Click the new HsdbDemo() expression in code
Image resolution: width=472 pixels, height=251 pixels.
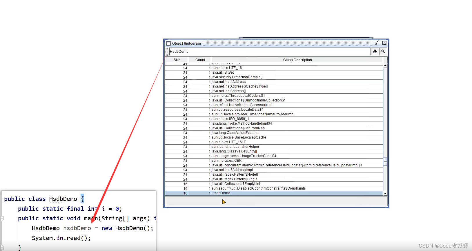pos(127,228)
